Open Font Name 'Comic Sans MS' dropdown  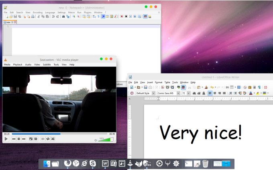coord(178,93)
